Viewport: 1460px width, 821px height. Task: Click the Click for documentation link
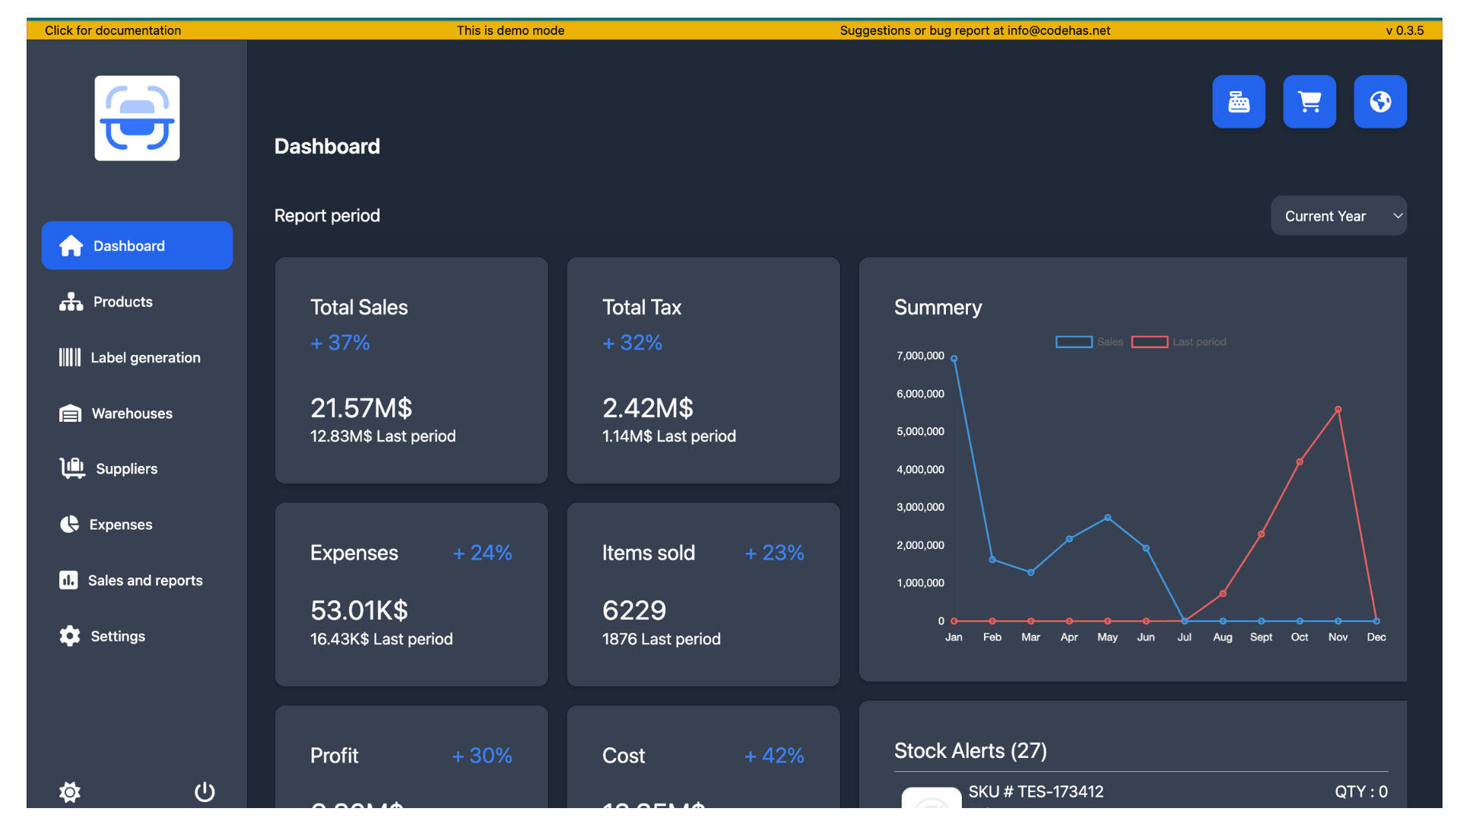point(113,30)
